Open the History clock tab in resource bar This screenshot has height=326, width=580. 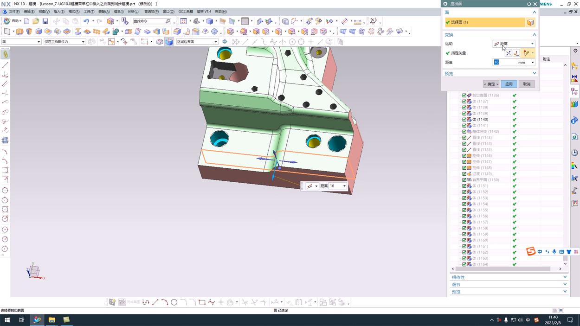tap(575, 153)
